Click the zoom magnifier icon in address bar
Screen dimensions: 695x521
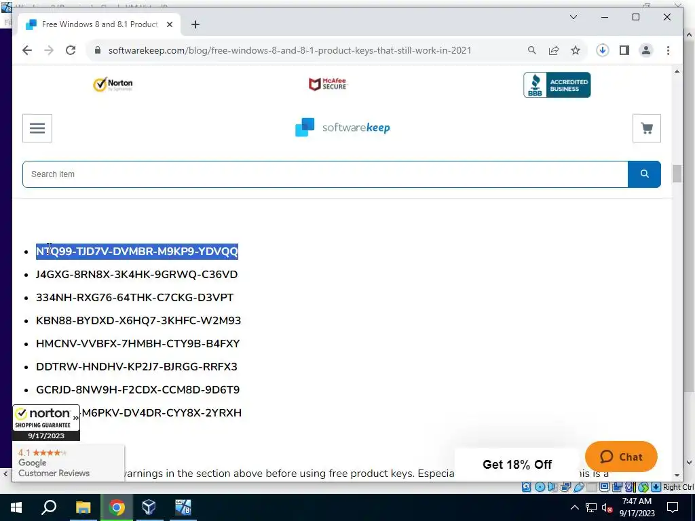(532, 50)
